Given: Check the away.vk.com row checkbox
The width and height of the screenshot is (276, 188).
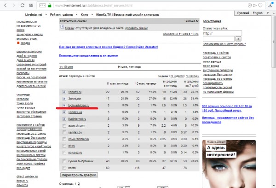Looking at the screenshot, I should click(64, 126).
